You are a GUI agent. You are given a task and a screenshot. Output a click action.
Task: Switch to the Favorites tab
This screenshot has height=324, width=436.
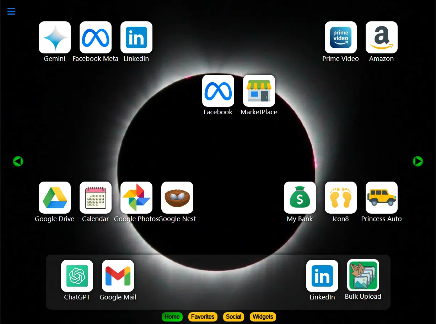[203, 317]
